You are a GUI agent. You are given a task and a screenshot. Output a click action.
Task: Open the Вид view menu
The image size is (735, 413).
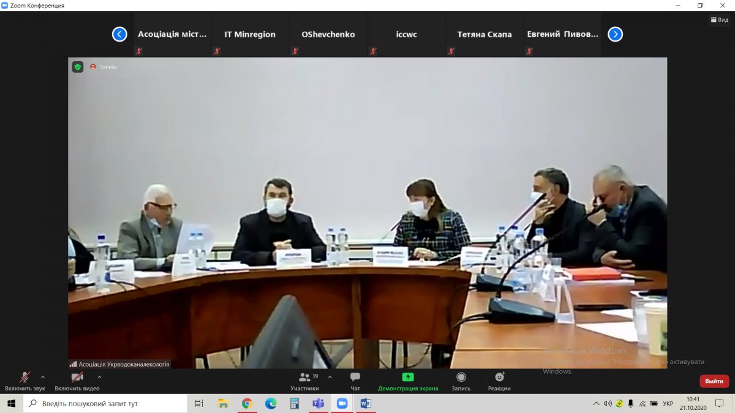tap(719, 20)
